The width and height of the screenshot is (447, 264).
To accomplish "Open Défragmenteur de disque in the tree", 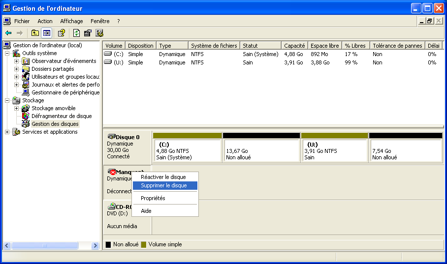I will point(62,116).
